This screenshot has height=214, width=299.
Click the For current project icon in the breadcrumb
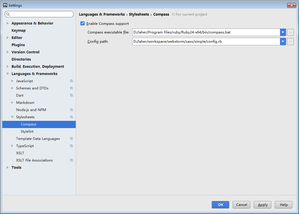(x=173, y=14)
